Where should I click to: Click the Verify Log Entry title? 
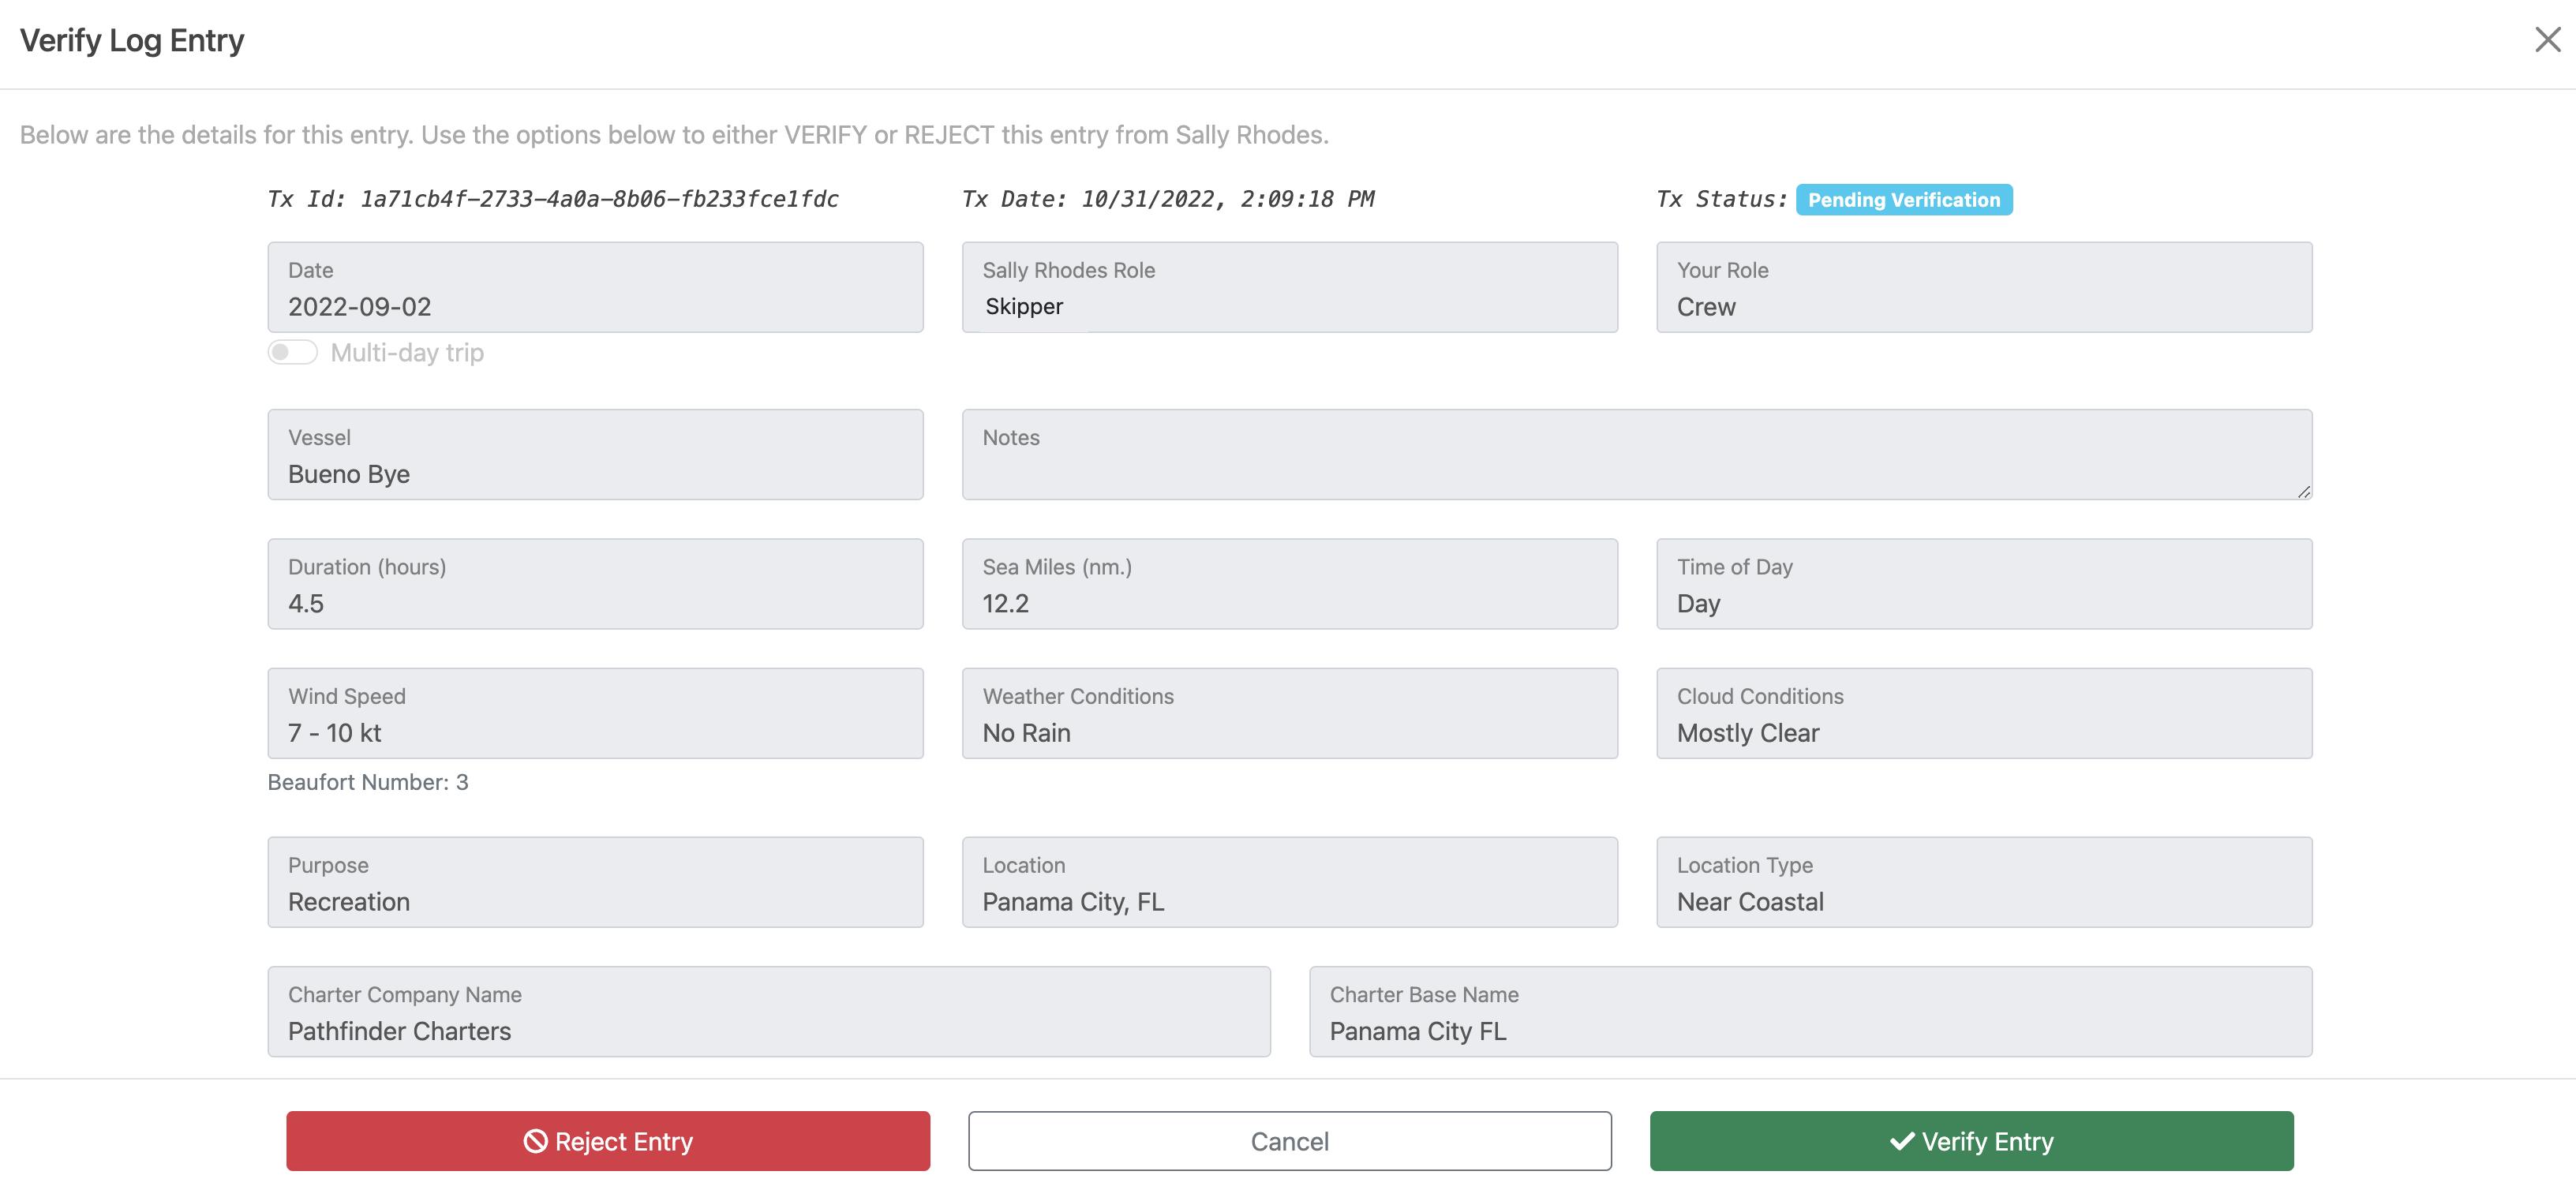tap(132, 41)
